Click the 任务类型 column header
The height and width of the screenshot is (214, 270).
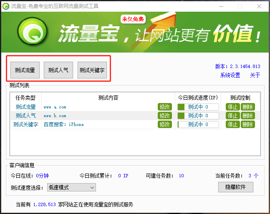coord(25,98)
